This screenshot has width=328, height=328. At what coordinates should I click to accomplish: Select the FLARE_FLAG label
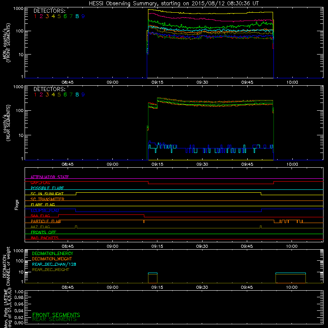coord(43,205)
